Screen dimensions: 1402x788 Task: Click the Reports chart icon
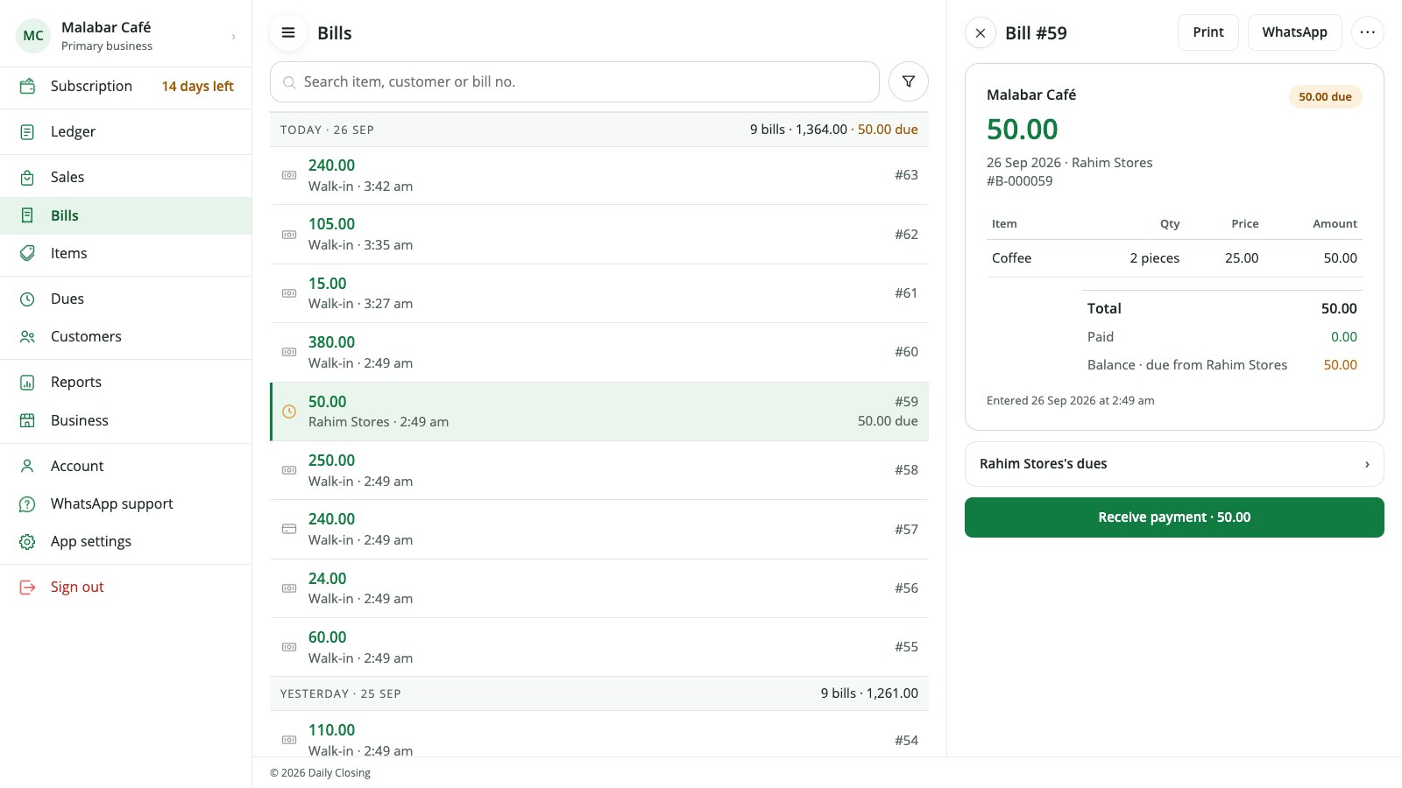click(x=27, y=383)
